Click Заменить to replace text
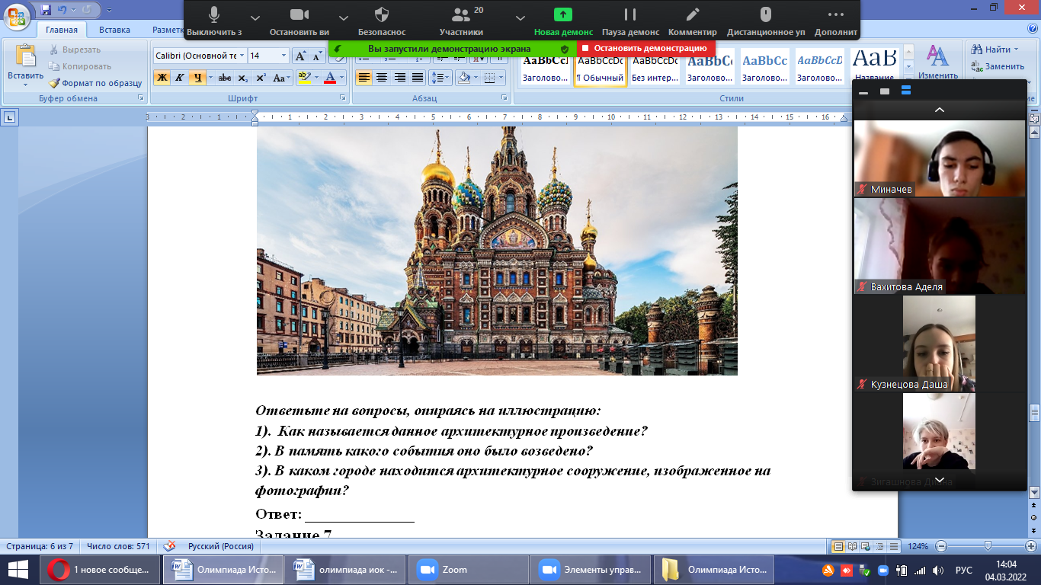The height and width of the screenshot is (585, 1041). (x=998, y=66)
